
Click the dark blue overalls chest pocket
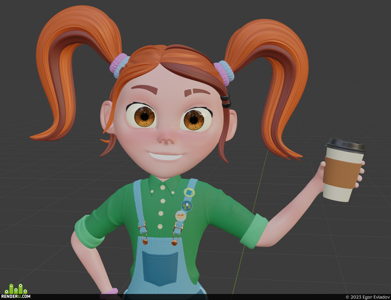160,268
